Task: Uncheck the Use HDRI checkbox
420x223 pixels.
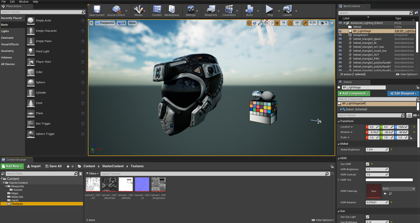Action: point(367,164)
